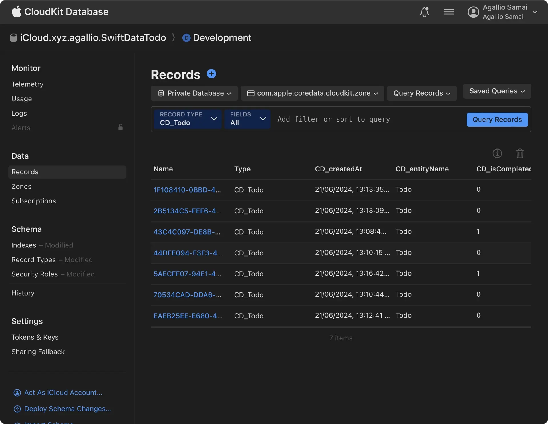The image size is (548, 424).
Task: Click the container database cylinder icon
Action: pos(13,38)
